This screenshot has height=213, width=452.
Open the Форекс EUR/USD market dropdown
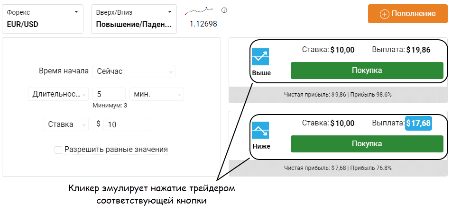42,19
